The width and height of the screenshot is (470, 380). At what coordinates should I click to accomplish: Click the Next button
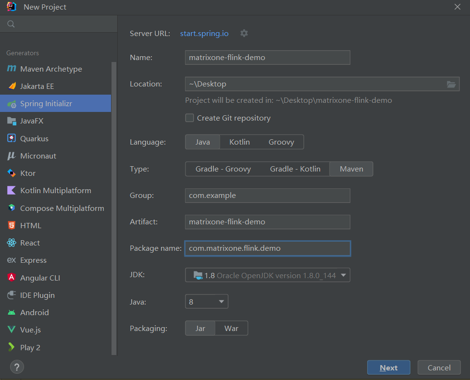coord(388,368)
